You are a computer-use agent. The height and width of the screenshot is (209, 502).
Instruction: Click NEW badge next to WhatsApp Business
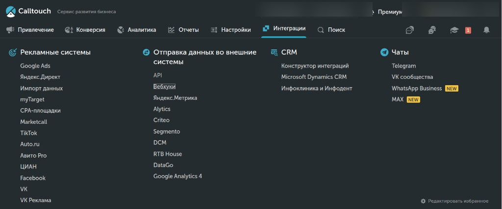point(452,89)
